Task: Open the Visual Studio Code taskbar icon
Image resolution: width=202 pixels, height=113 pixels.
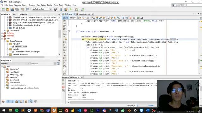Action: (x=79, y=110)
